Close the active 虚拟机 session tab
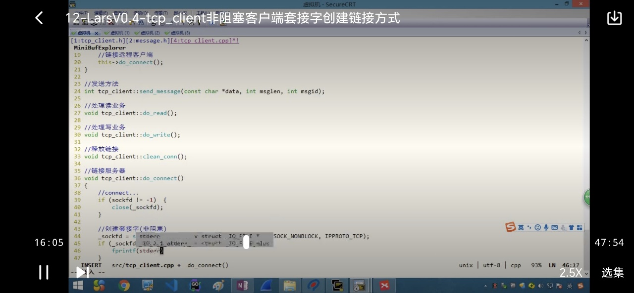The image size is (634, 293). click(x=97, y=33)
